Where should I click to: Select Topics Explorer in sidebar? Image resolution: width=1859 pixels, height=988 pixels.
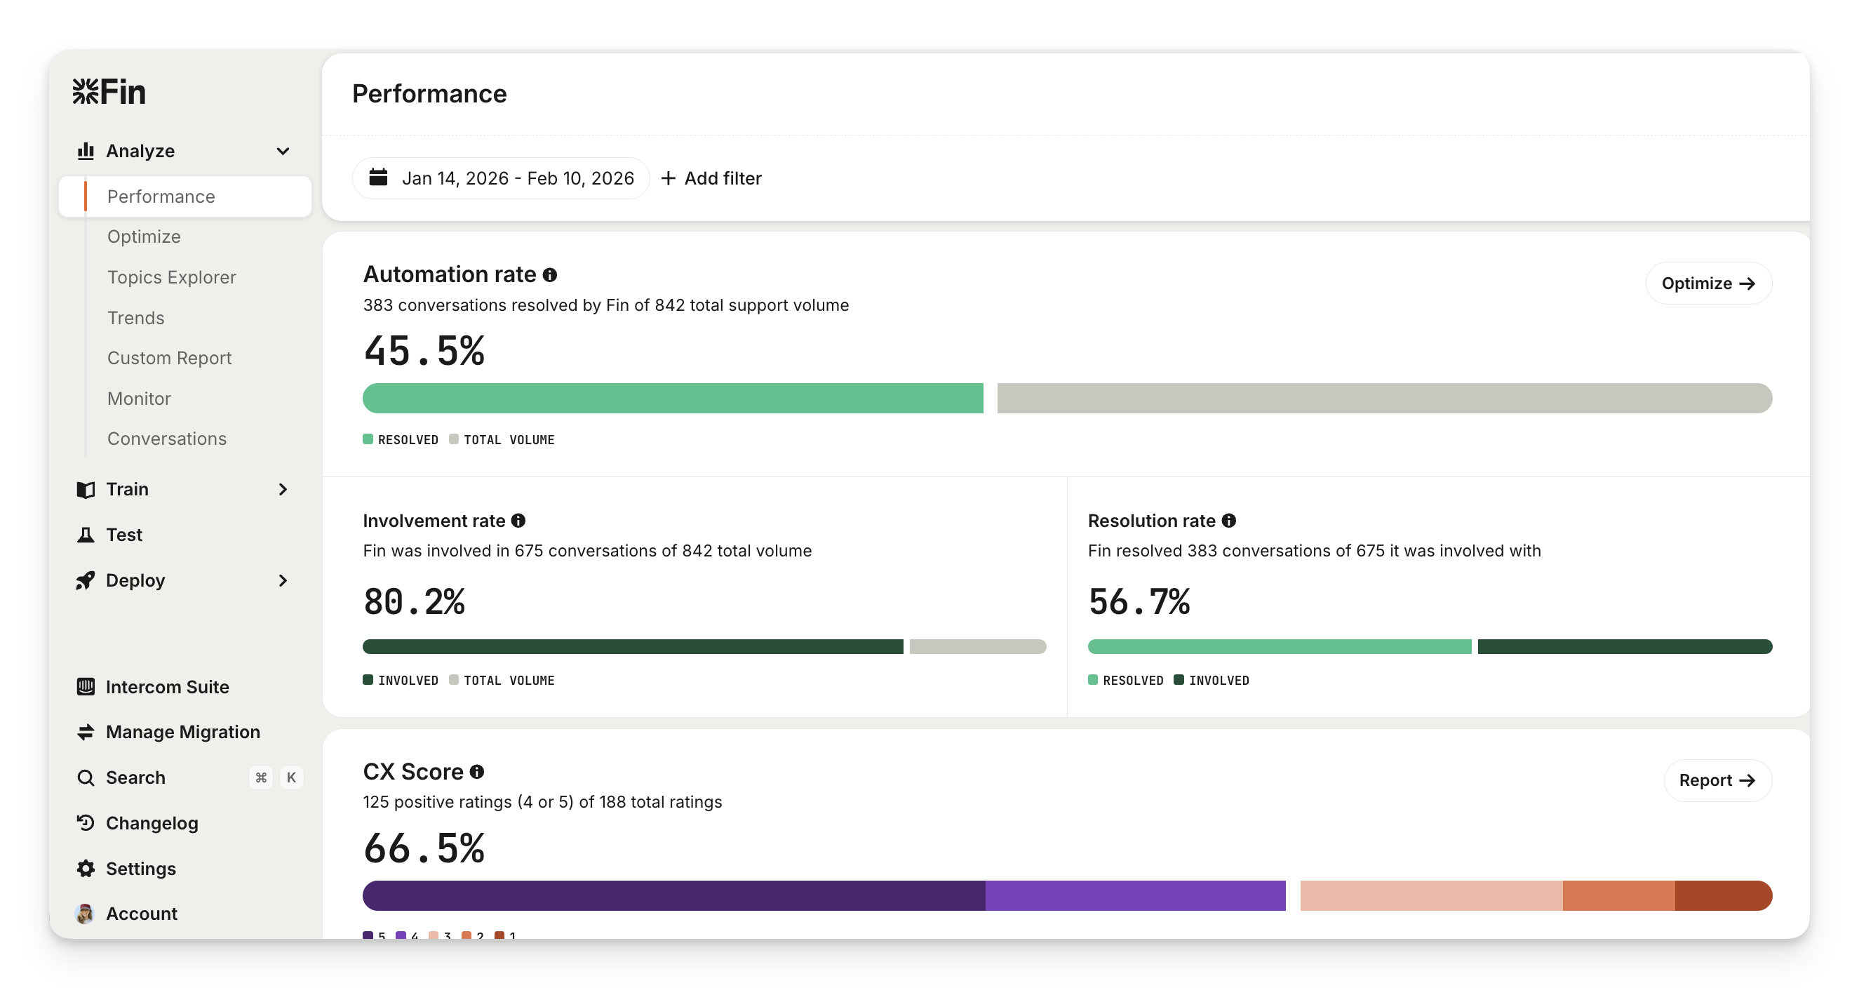click(x=172, y=277)
